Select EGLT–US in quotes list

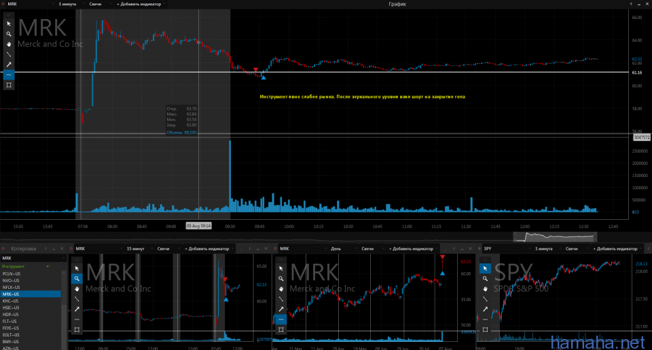pyautogui.click(x=31, y=334)
